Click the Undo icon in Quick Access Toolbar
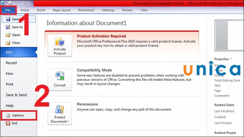This screenshot has width=244, height=137. point(17,3)
